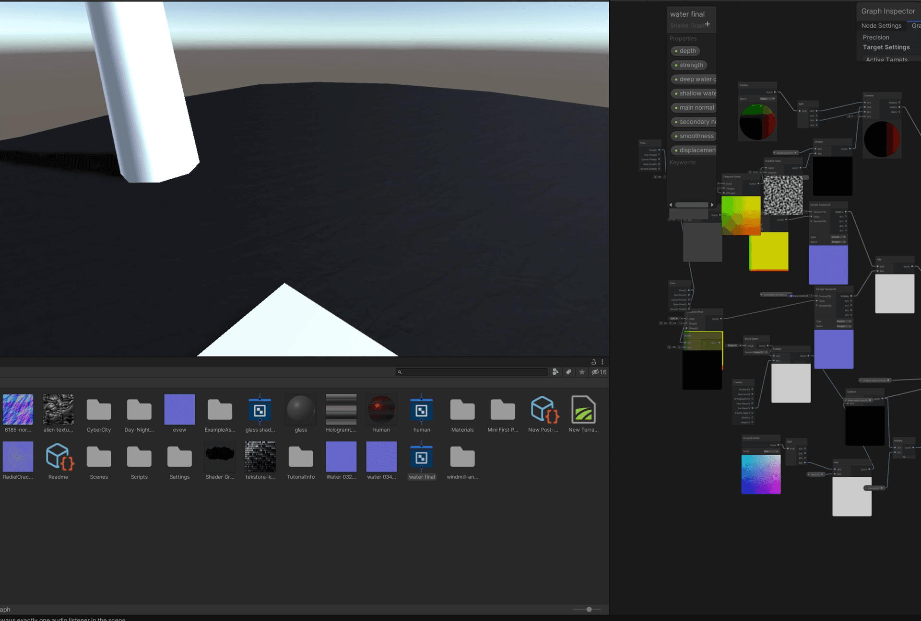Click the Blackboard scroll right arrow
921x621 pixels.
(x=712, y=205)
